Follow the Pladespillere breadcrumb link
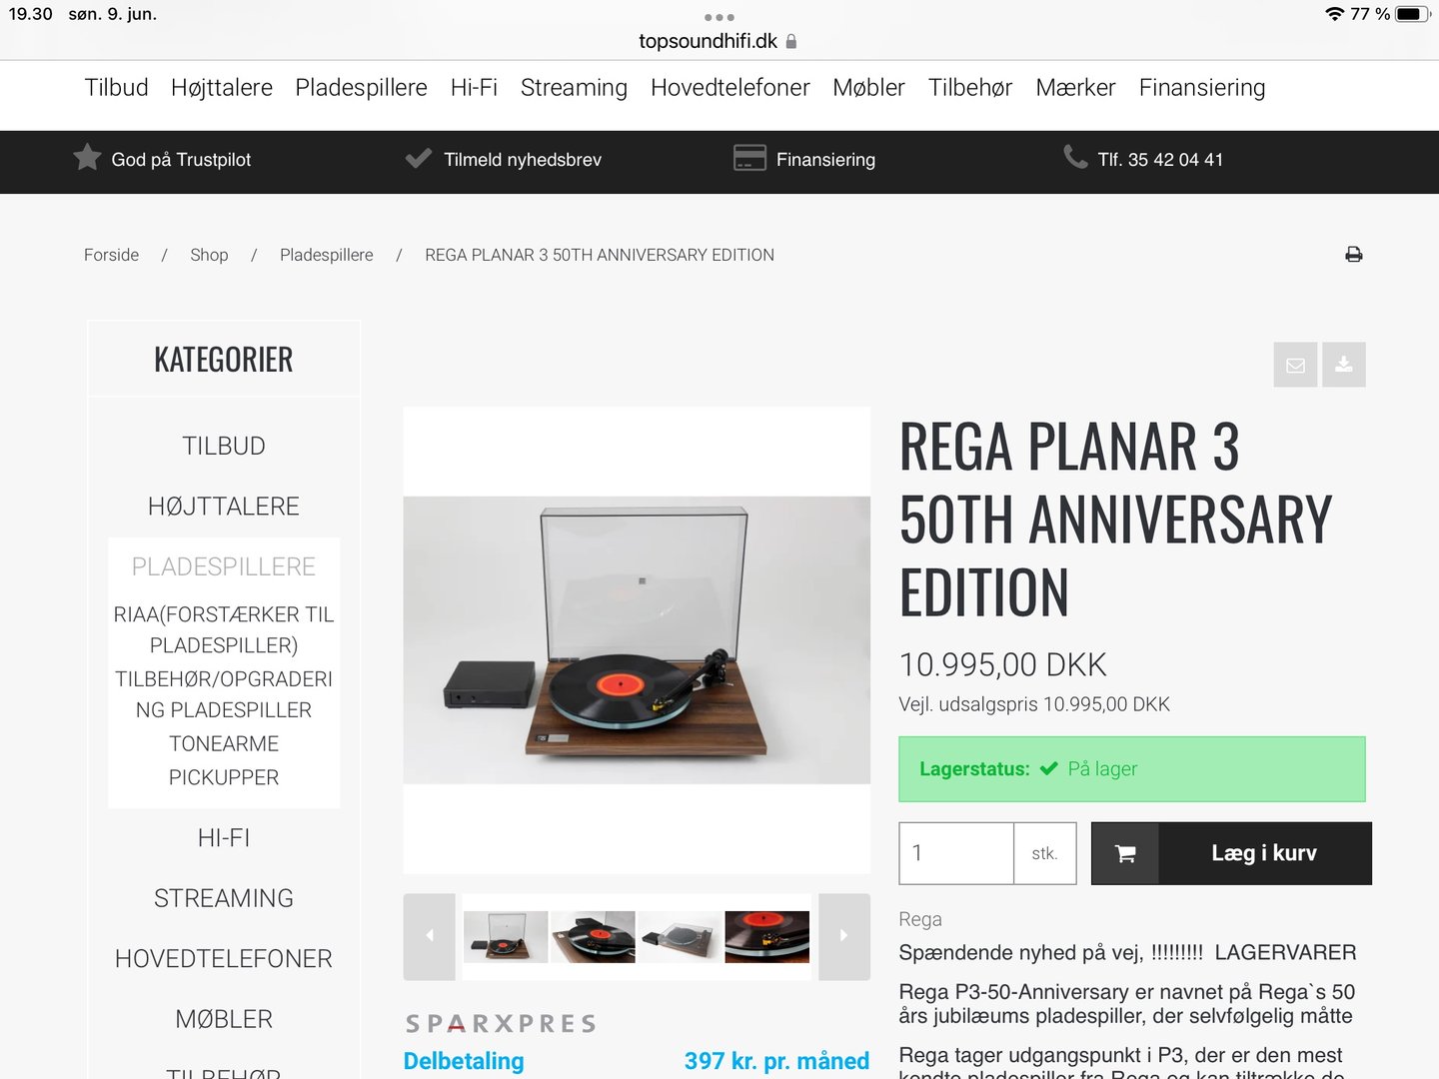Image resolution: width=1439 pixels, height=1079 pixels. click(327, 255)
